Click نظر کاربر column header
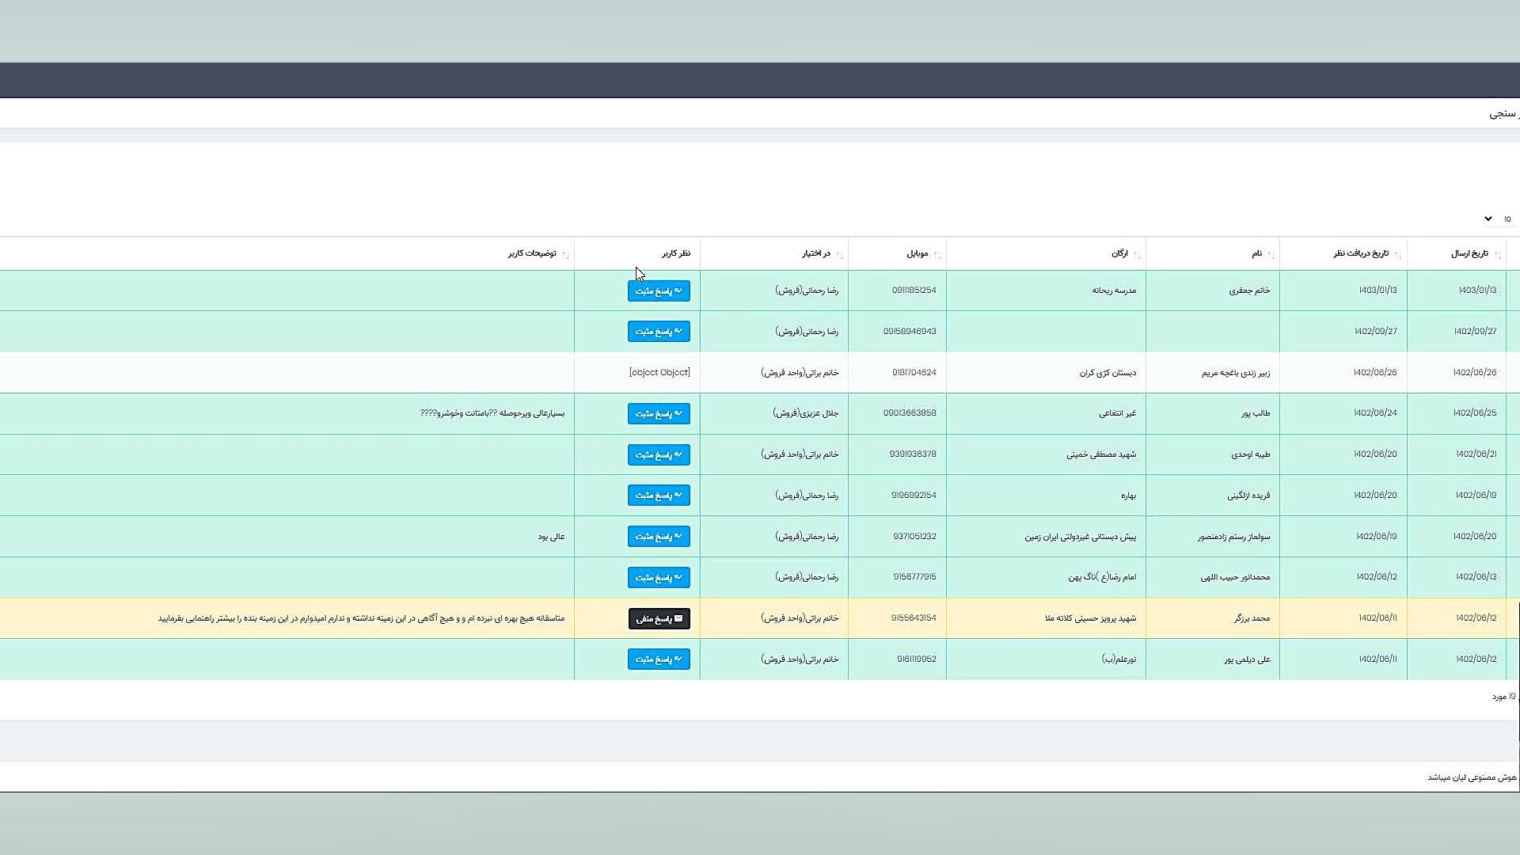This screenshot has height=855, width=1520. pyautogui.click(x=675, y=253)
